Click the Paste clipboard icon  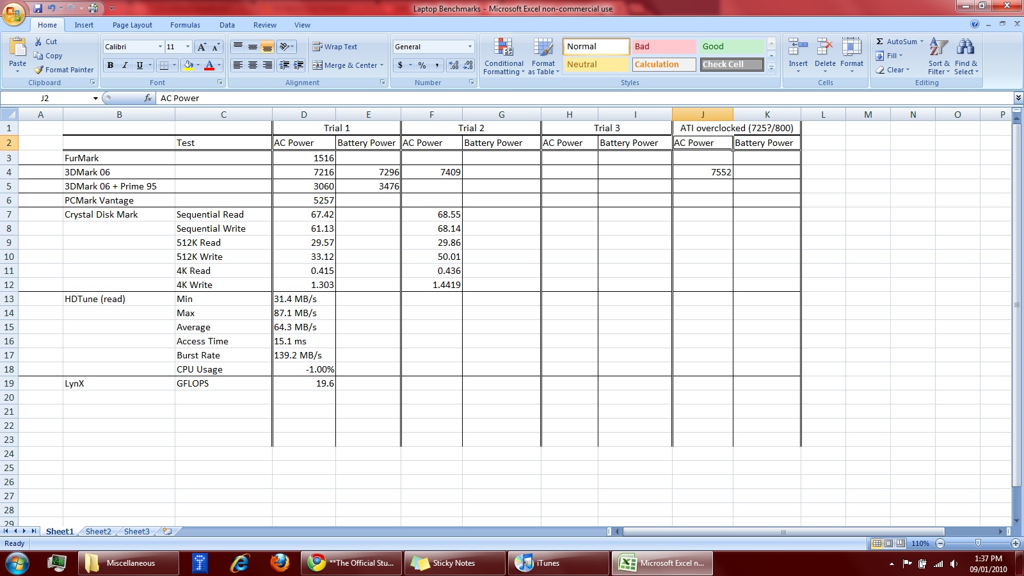[17, 48]
